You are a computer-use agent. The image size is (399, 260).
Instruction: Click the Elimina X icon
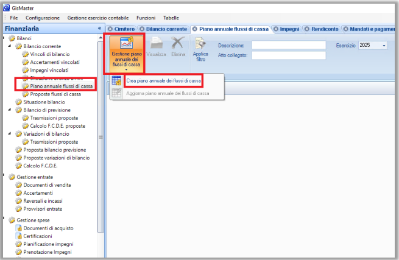(x=178, y=44)
